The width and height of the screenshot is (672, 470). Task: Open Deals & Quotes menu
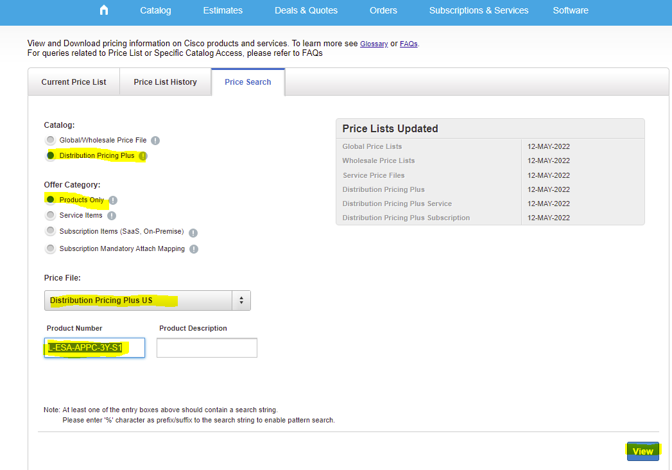point(306,10)
